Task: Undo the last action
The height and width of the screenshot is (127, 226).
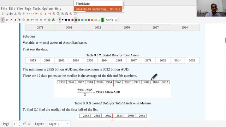Action: [x=28, y=14]
